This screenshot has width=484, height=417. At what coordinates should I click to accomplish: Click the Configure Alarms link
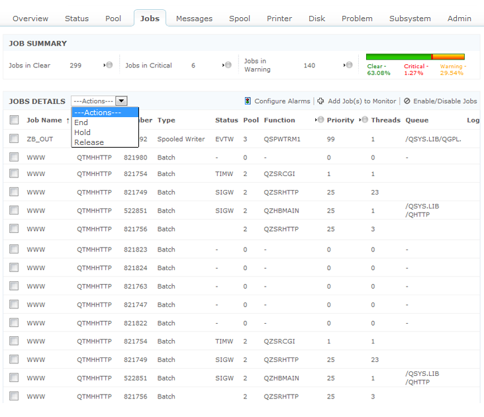tap(282, 101)
